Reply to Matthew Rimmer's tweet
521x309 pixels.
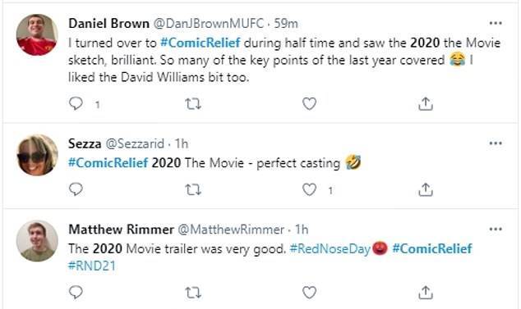[76, 293]
